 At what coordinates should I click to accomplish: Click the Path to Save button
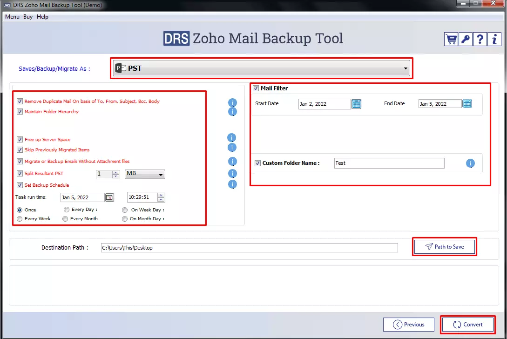[445, 247]
